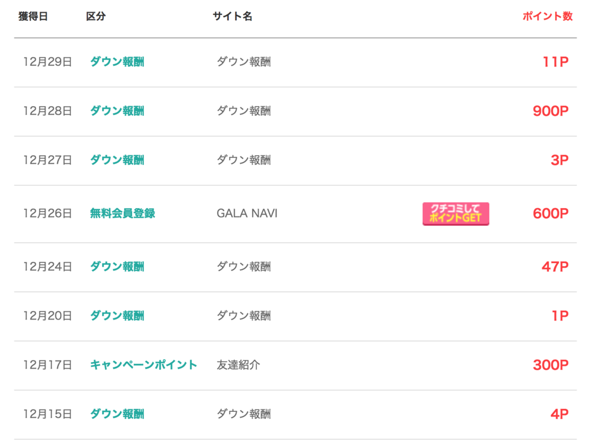Click the クチコミしてポイントGET pink button
Screen dimensions: 591x443
coord(456,213)
